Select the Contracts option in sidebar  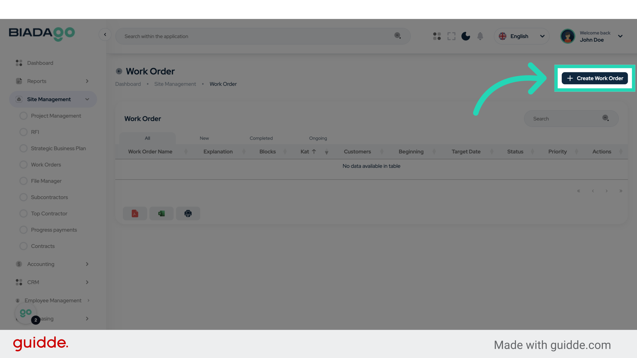point(42,246)
